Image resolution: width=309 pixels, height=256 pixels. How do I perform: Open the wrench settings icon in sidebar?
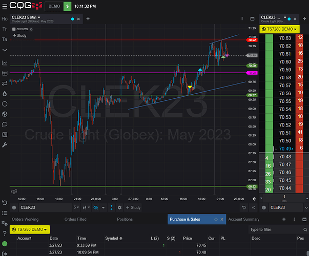click(5, 145)
